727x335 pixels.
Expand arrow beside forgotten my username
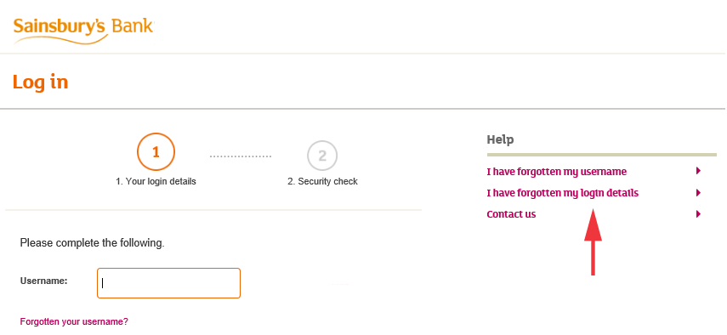698,171
